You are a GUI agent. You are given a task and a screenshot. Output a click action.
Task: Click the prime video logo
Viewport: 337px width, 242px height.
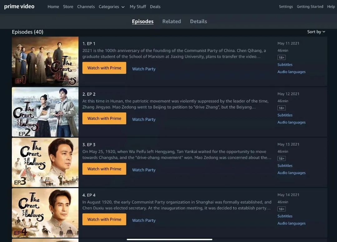point(19,7)
